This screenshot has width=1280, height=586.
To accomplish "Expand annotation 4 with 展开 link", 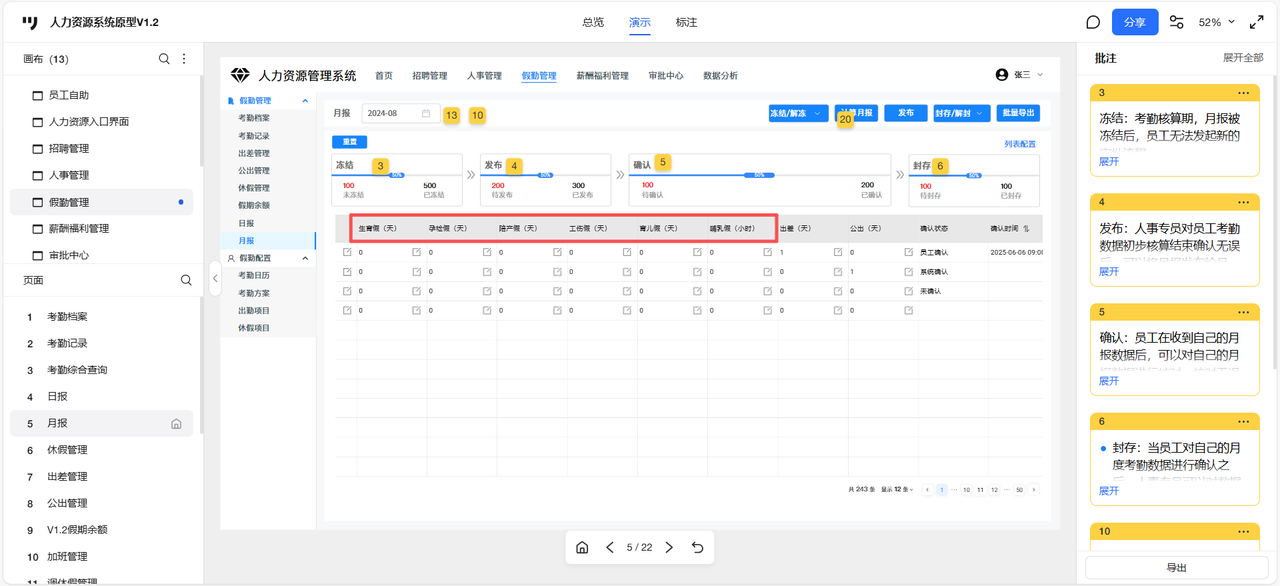I will [x=1109, y=271].
